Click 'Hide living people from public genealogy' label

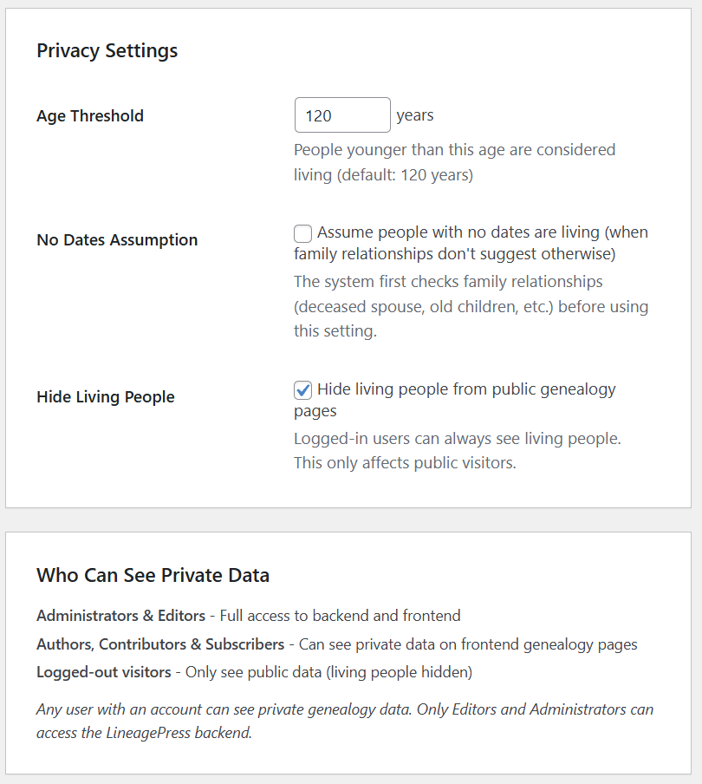click(x=466, y=389)
